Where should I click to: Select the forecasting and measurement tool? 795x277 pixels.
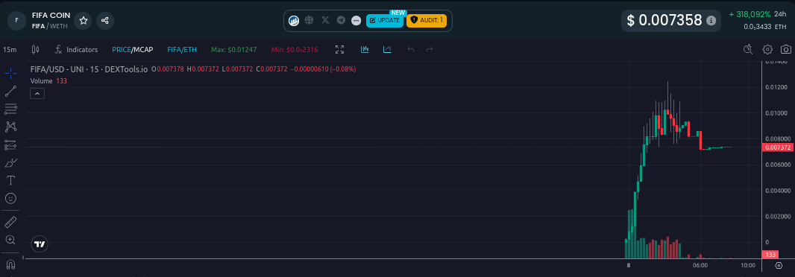(x=10, y=145)
